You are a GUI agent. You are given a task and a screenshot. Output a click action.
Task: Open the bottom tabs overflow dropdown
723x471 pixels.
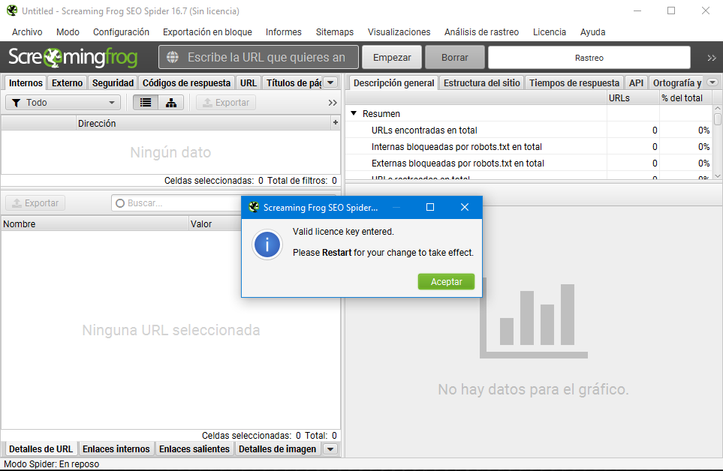pos(330,449)
